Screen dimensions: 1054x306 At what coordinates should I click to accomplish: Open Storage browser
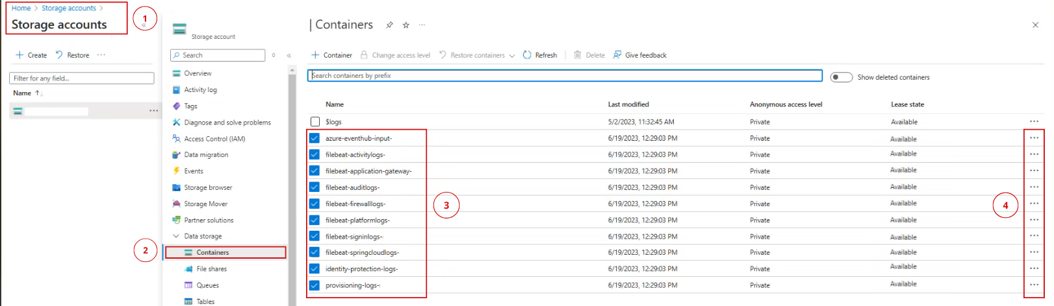[x=202, y=187]
